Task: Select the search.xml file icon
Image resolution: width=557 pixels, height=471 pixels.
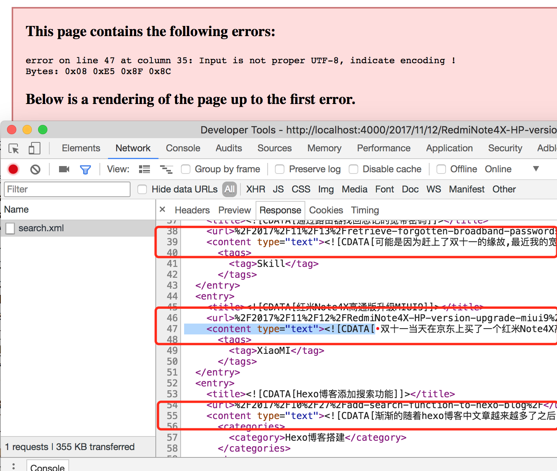Action: point(10,228)
